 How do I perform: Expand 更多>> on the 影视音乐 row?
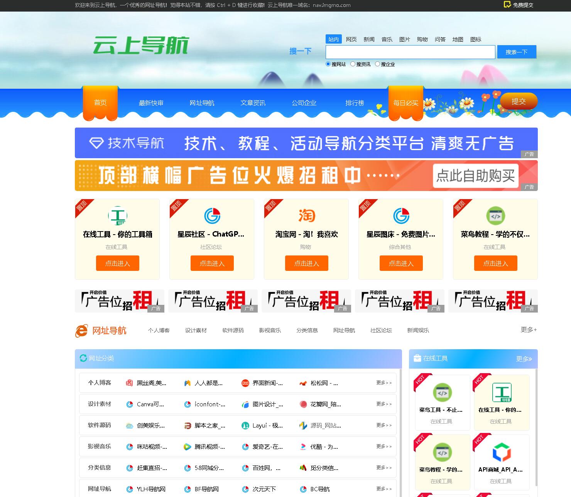tap(384, 446)
